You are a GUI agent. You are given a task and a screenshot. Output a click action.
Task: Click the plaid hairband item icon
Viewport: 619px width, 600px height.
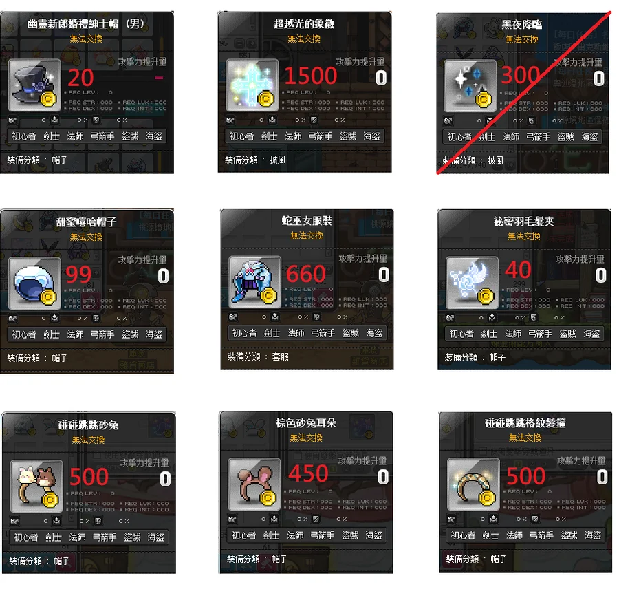point(473,484)
